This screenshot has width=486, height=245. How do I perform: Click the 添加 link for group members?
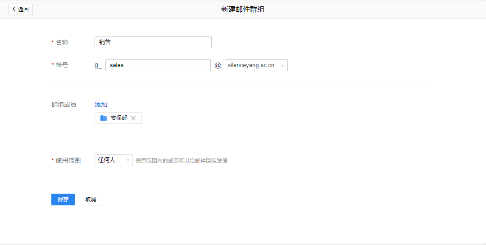[101, 104]
